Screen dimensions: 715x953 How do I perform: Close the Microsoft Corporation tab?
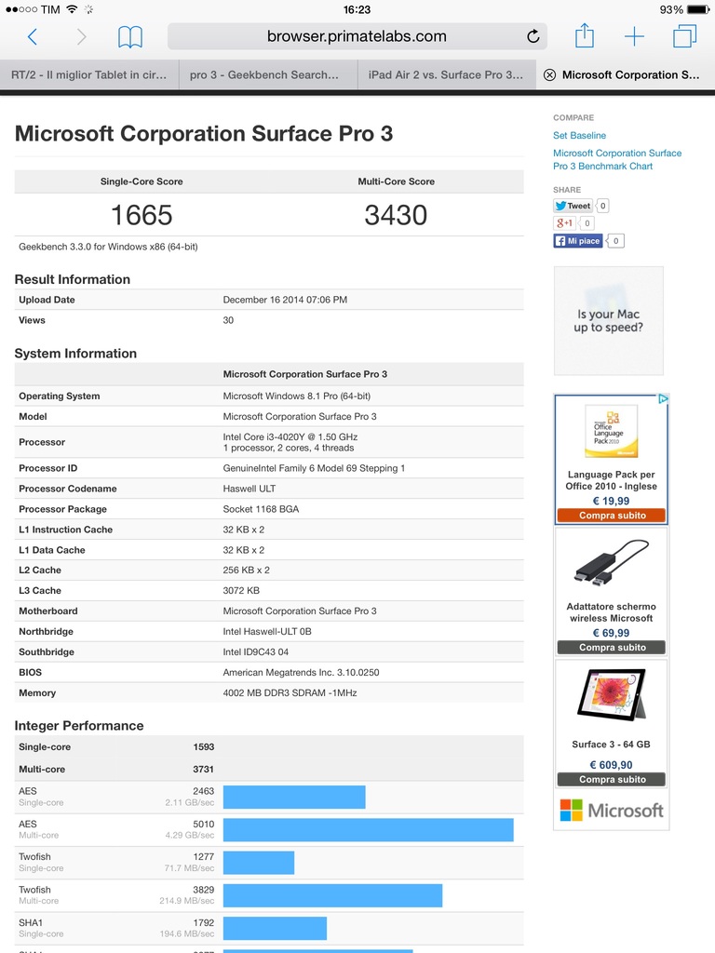click(x=549, y=75)
